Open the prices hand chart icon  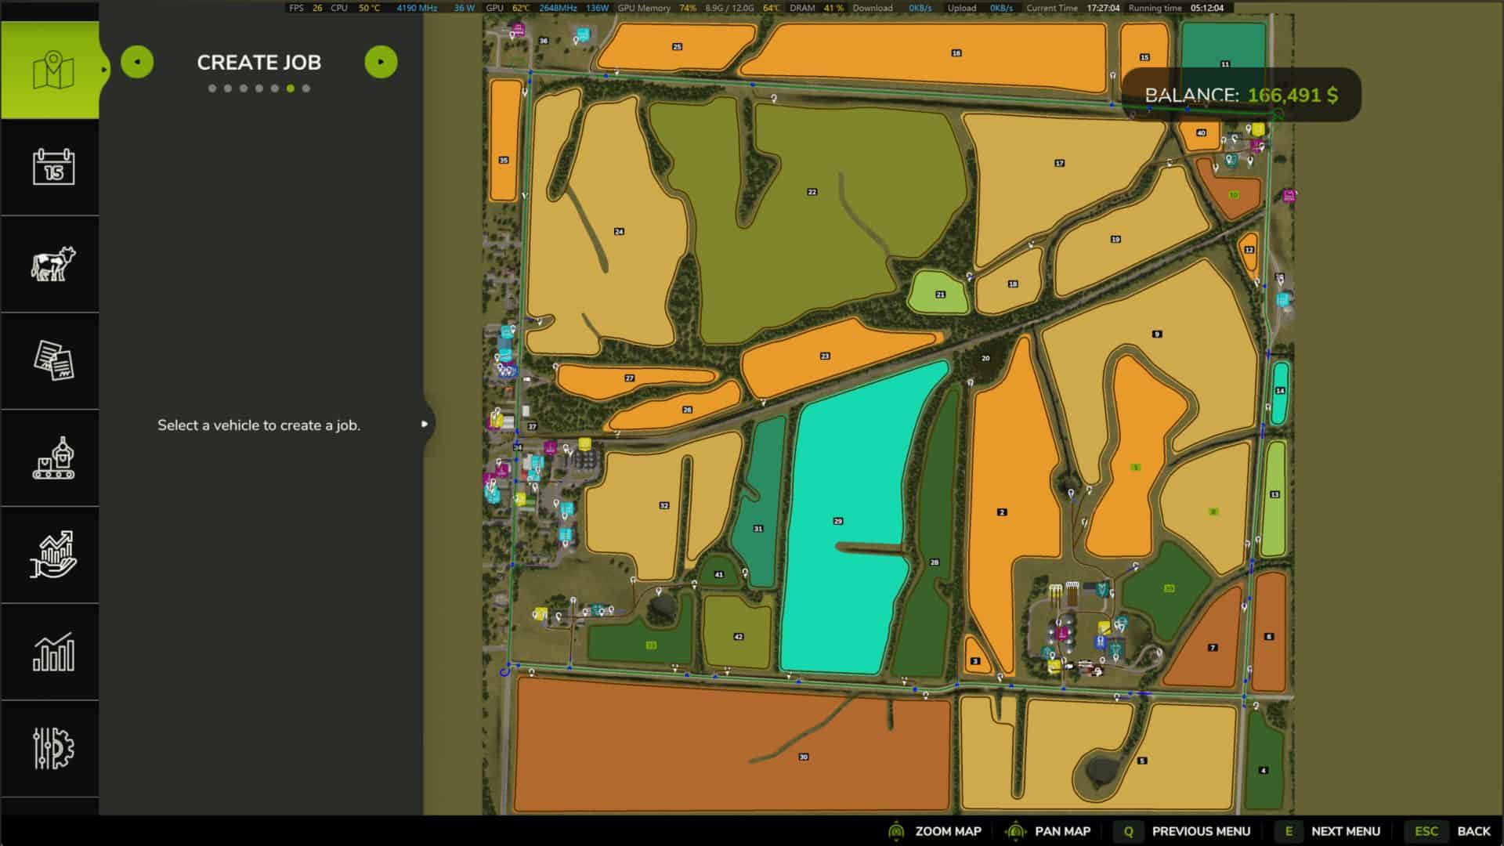[53, 555]
